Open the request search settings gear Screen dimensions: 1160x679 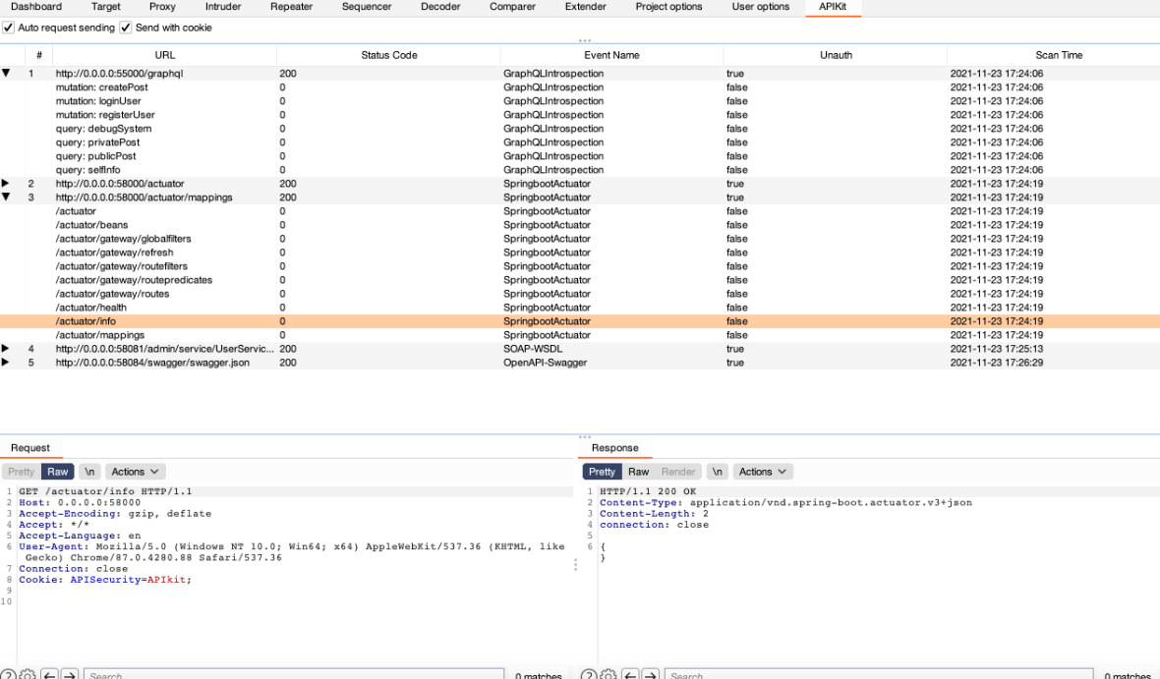(x=28, y=674)
